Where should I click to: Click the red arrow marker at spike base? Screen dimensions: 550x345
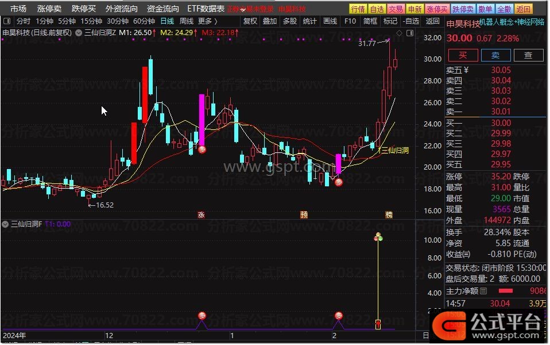pos(378,324)
